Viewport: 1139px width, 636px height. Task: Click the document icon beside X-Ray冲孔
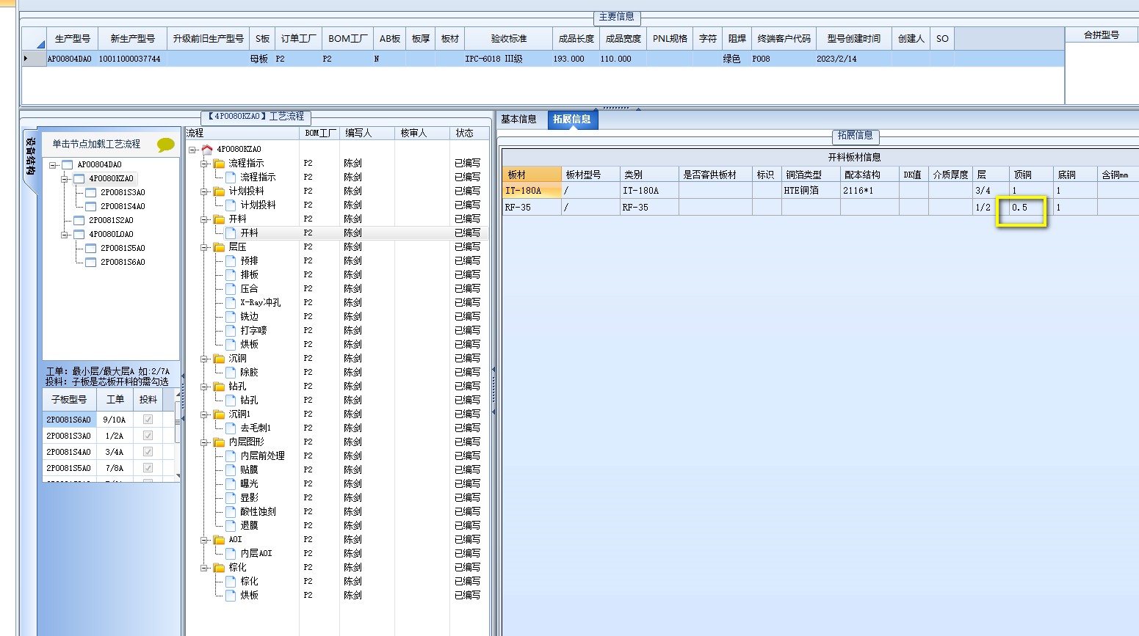click(x=231, y=302)
